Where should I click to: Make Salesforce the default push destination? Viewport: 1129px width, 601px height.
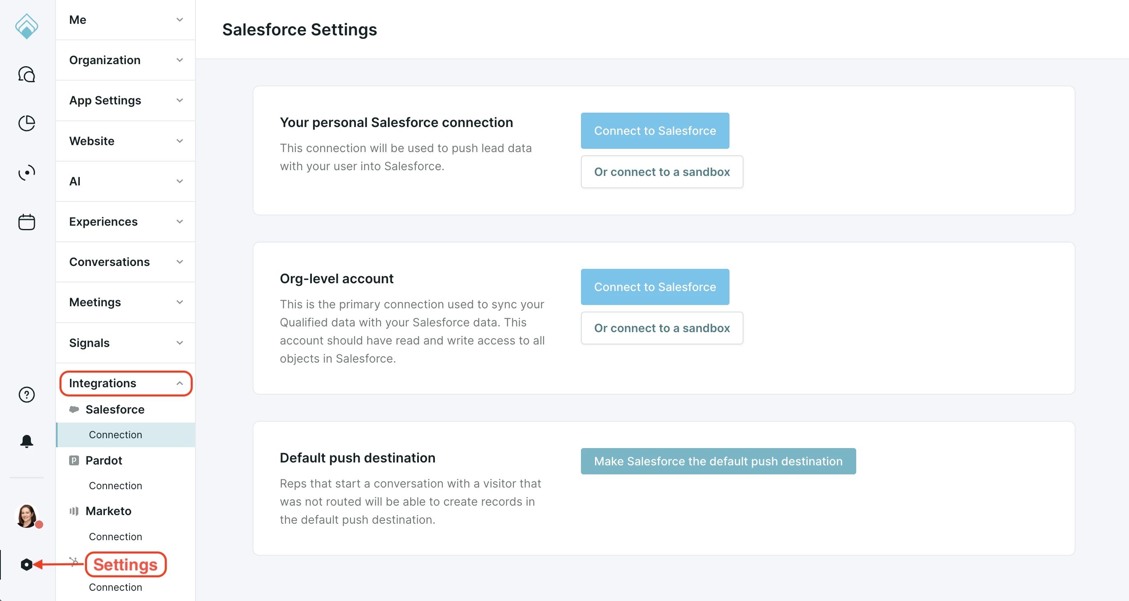click(718, 461)
